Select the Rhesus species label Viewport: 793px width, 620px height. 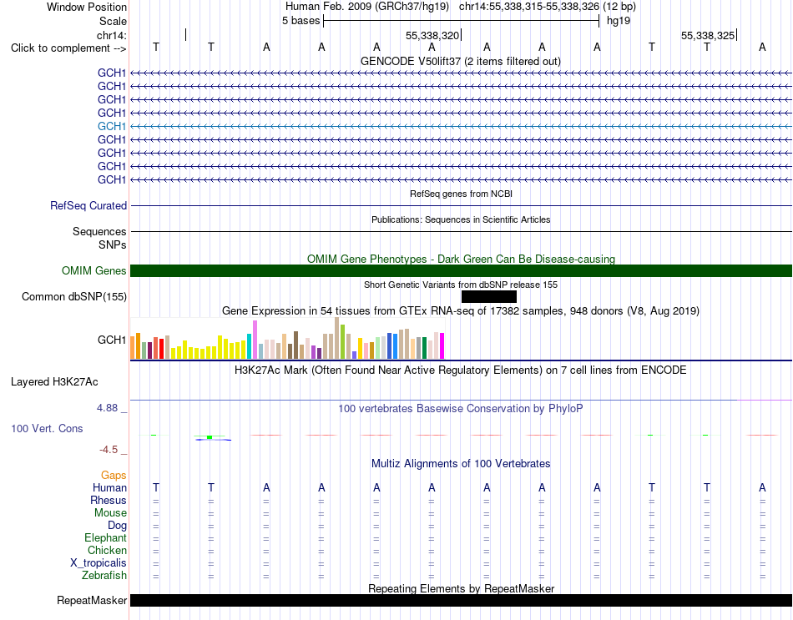(x=109, y=501)
